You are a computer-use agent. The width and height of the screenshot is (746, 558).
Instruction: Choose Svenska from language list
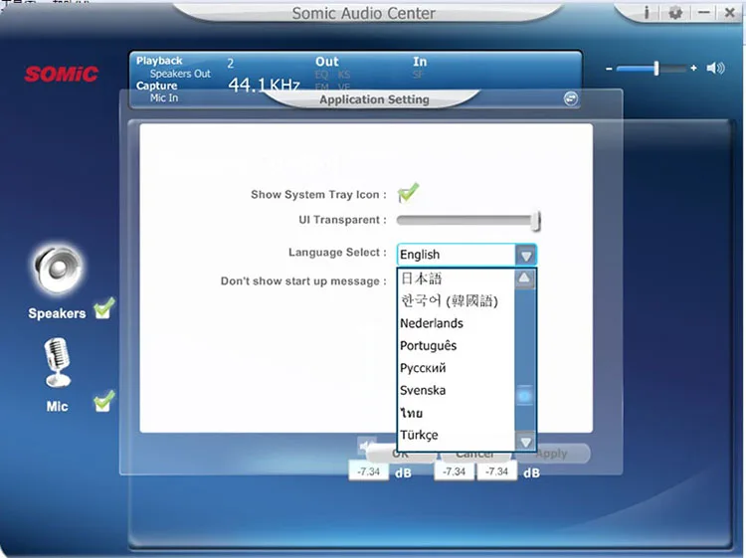coord(457,390)
